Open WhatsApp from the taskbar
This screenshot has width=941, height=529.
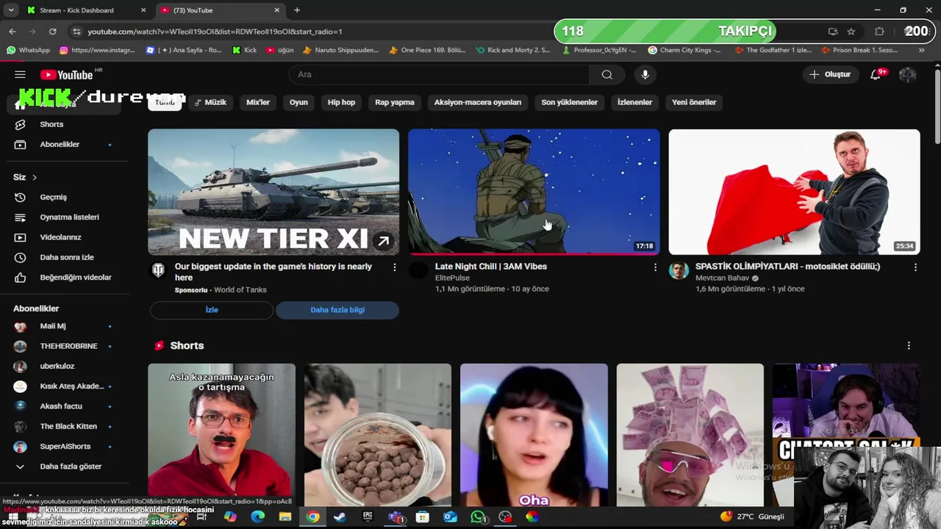pos(478,517)
